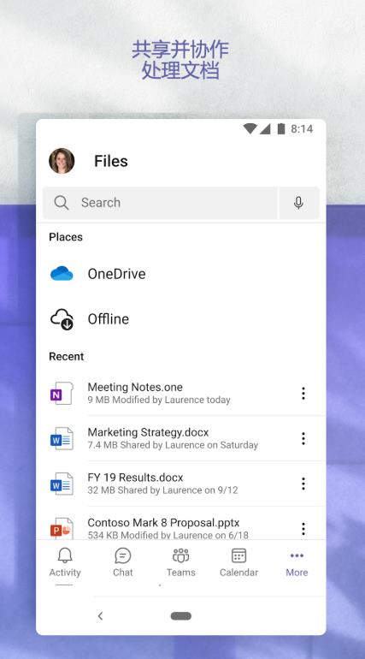Tap the Wi-Fi status icon

tap(250, 129)
